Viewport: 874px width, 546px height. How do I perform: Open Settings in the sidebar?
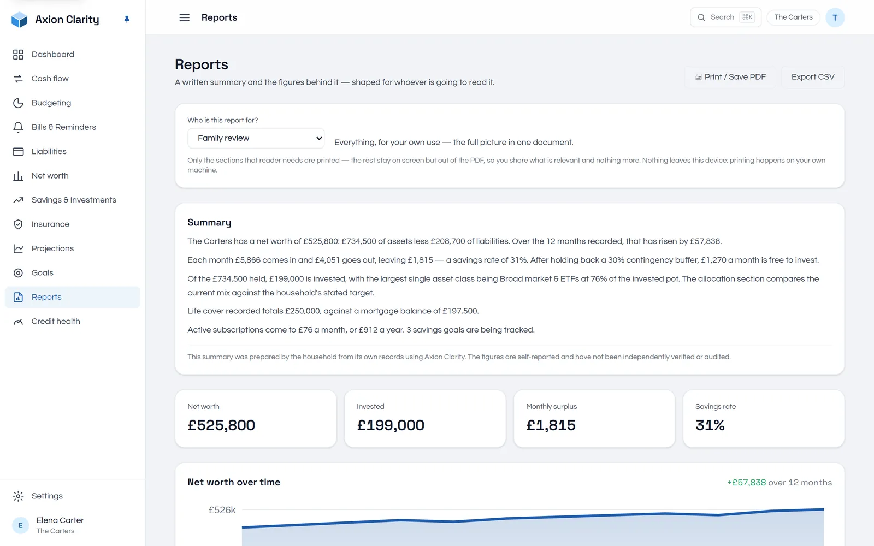(73, 496)
